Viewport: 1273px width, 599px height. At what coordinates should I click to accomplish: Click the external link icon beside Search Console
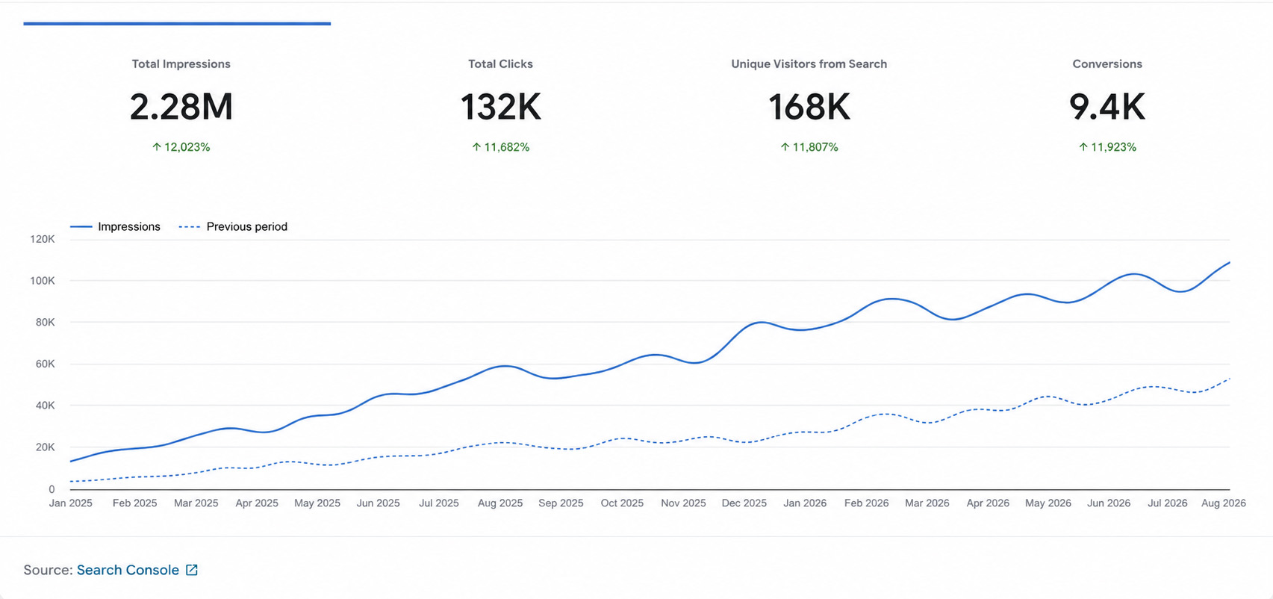point(192,570)
